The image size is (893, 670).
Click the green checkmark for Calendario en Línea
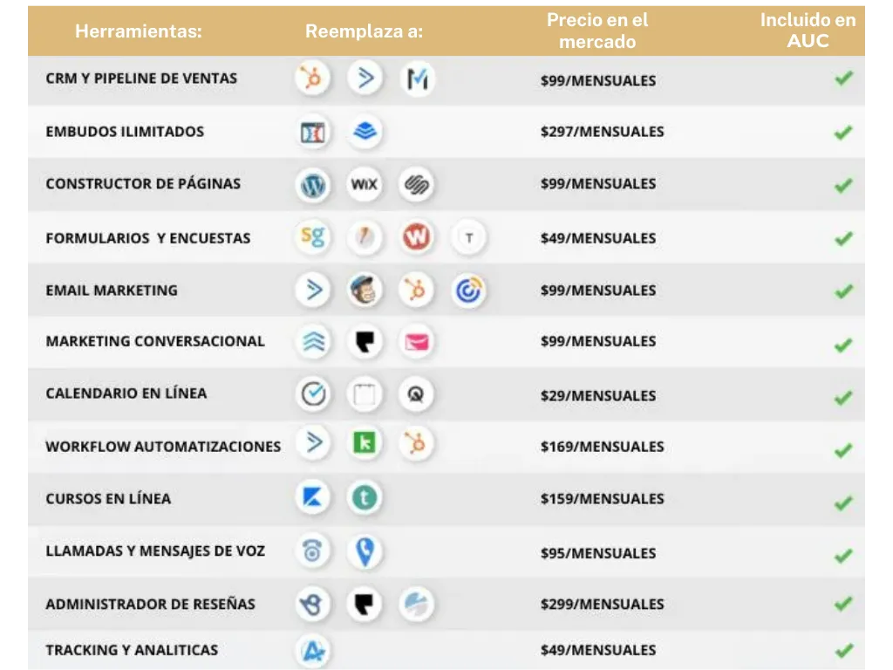(842, 398)
